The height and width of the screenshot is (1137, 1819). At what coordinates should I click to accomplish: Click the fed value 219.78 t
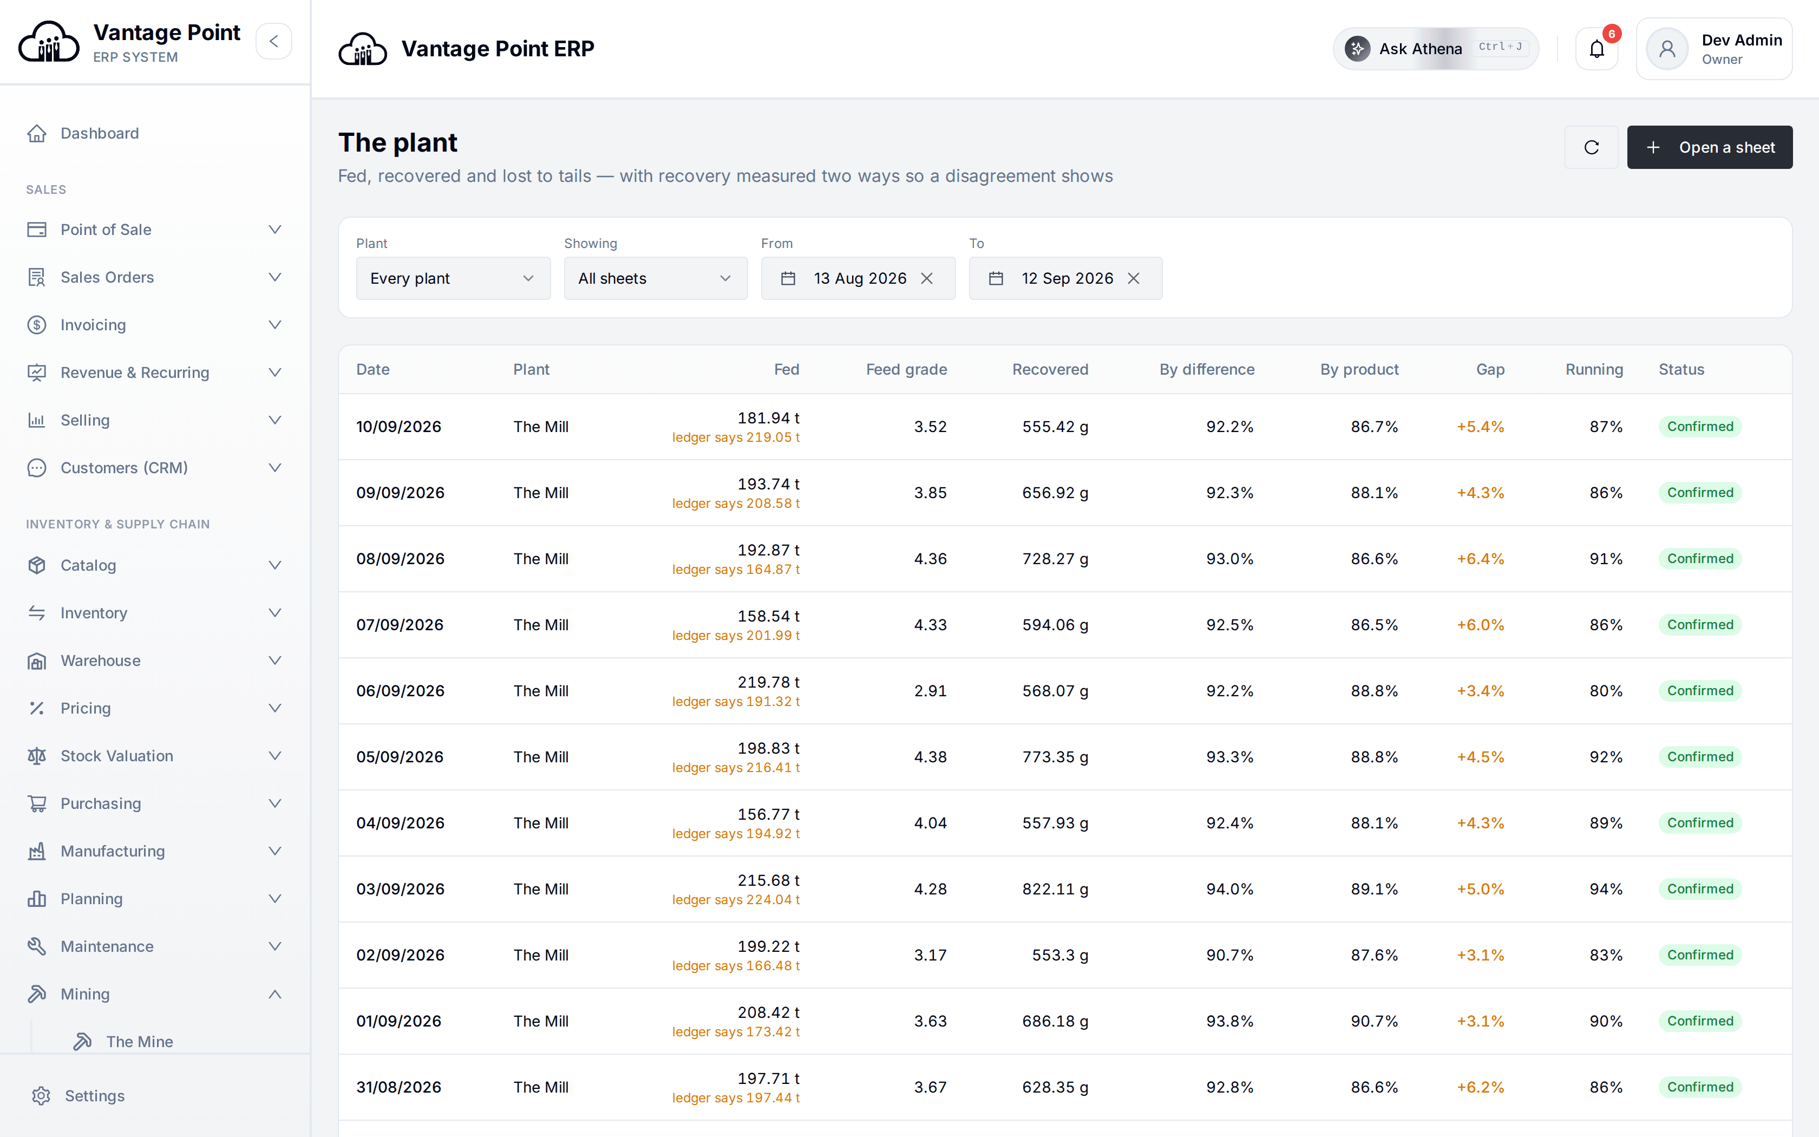[768, 682]
